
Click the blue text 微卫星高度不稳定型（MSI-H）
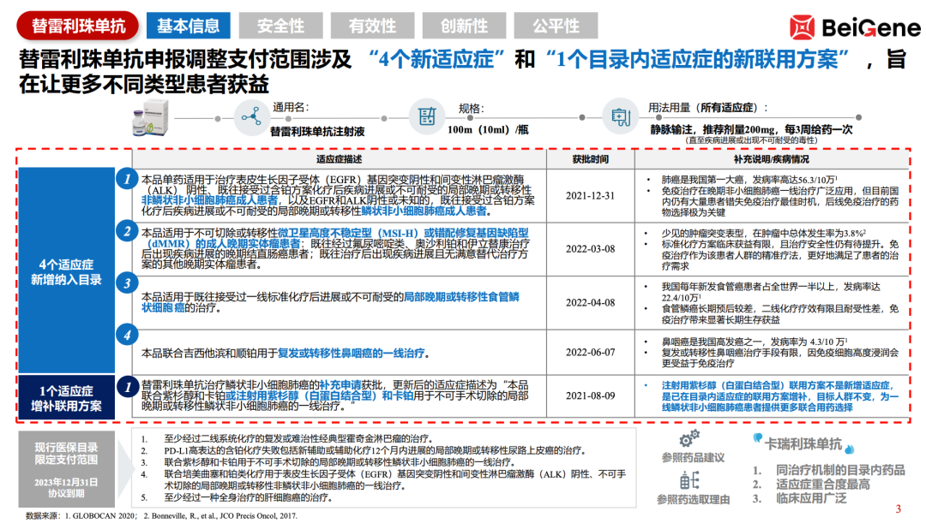348,233
